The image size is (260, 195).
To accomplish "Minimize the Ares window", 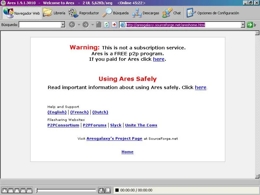I will (x=246, y=3).
